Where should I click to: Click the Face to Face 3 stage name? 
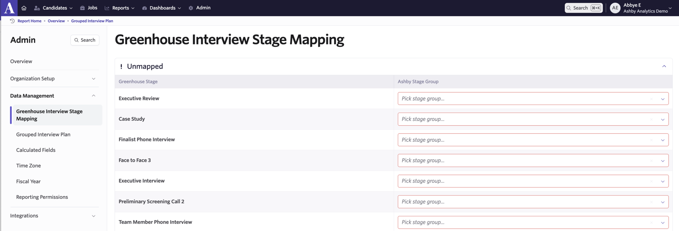[135, 161]
